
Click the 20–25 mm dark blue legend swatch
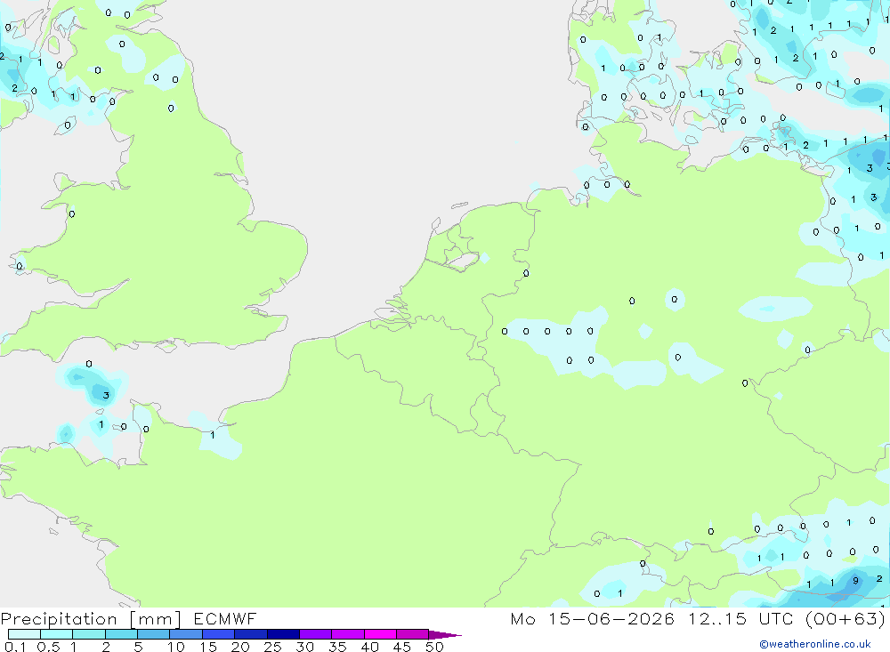point(251,634)
